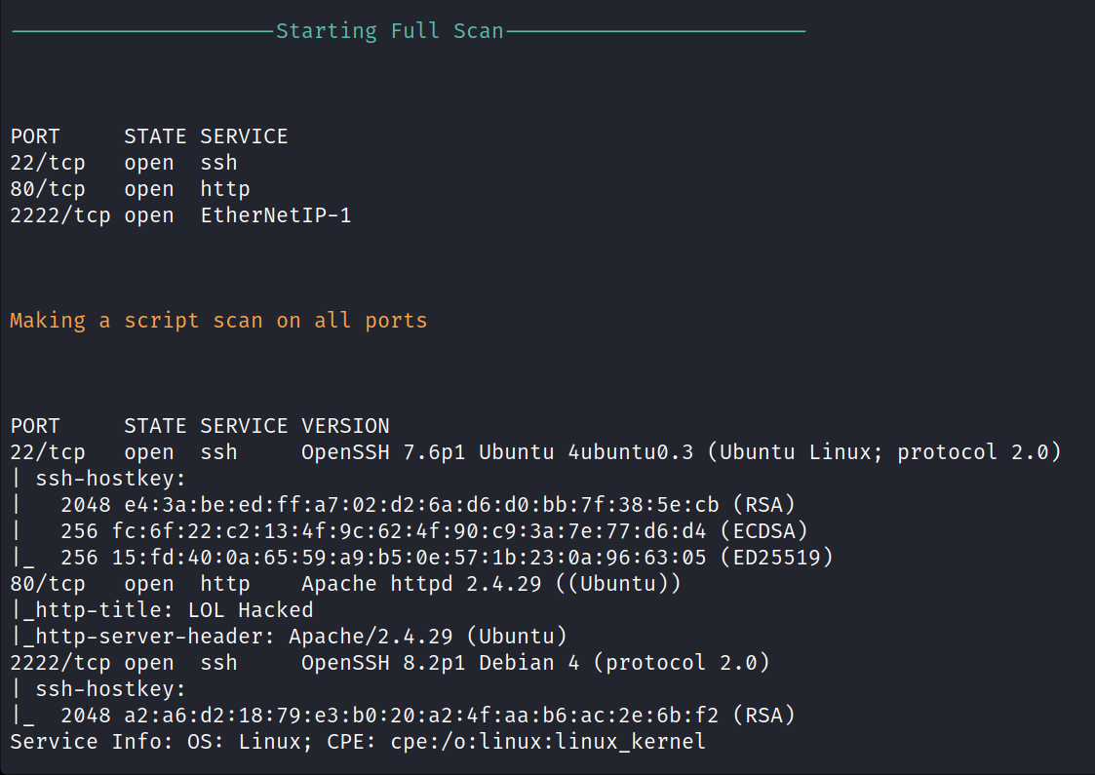
Task: Click the '_http-server-header' line
Action: click(x=146, y=637)
